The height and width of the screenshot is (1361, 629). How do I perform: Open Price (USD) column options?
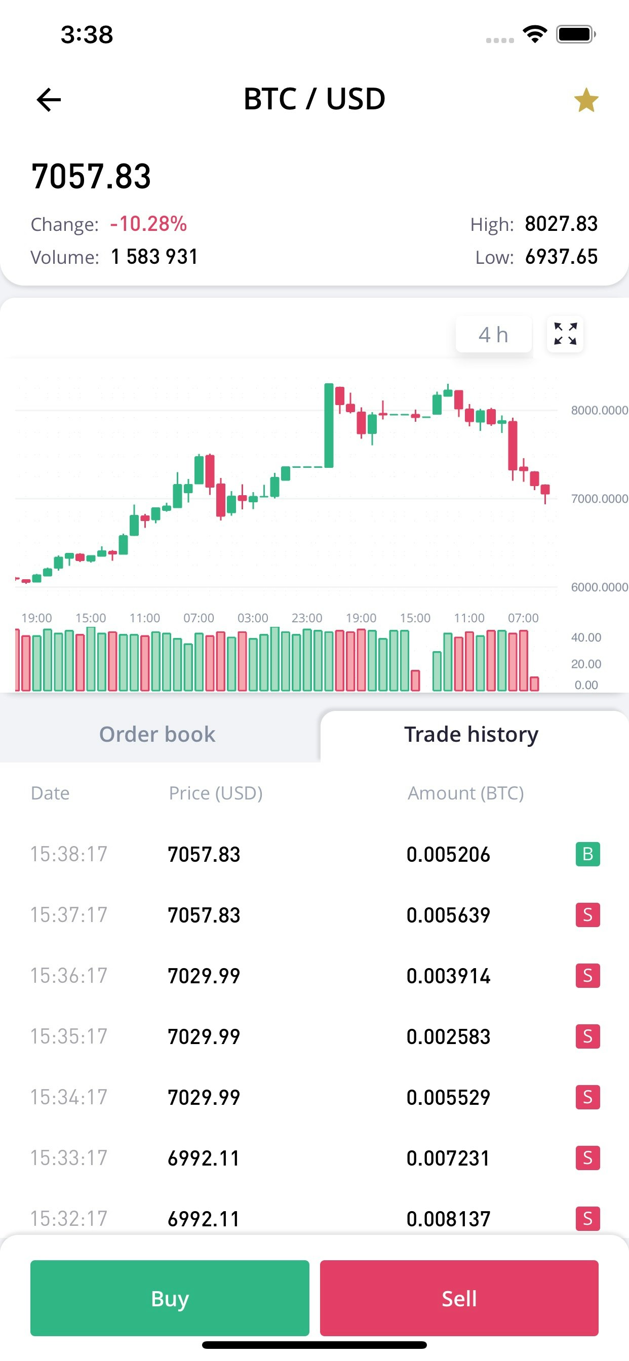pos(216,792)
